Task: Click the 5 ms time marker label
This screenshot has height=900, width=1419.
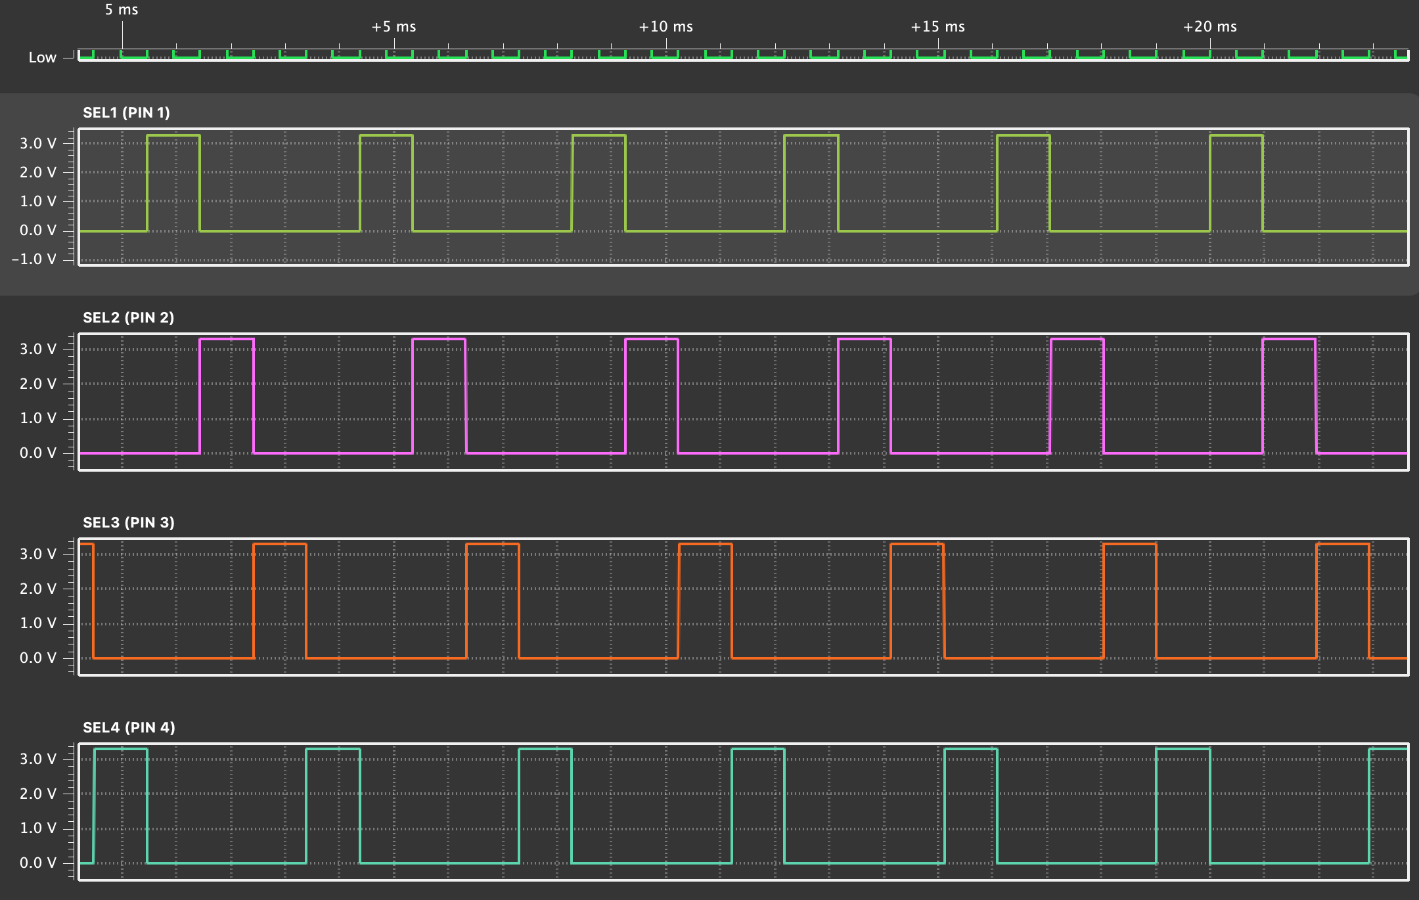Action: pyautogui.click(x=122, y=10)
